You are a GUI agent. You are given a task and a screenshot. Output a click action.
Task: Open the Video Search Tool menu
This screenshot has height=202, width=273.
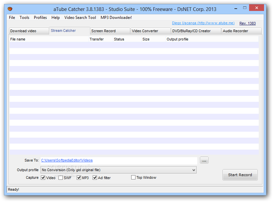tap(80, 18)
